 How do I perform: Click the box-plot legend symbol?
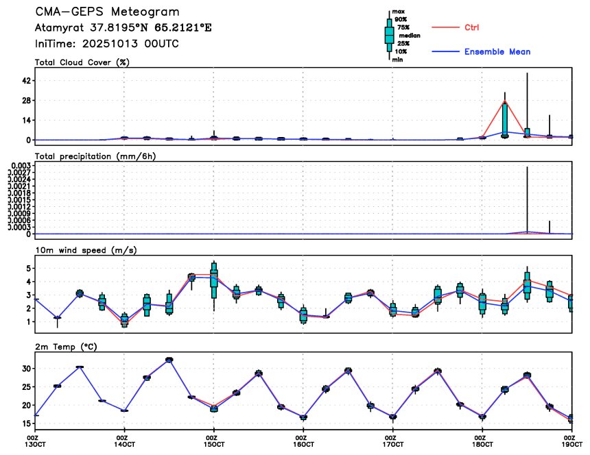point(389,35)
